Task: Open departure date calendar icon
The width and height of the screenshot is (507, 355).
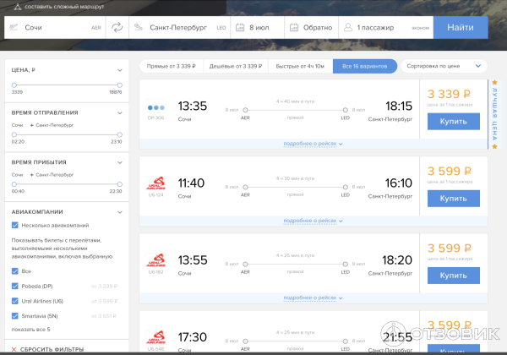Action: (x=240, y=28)
